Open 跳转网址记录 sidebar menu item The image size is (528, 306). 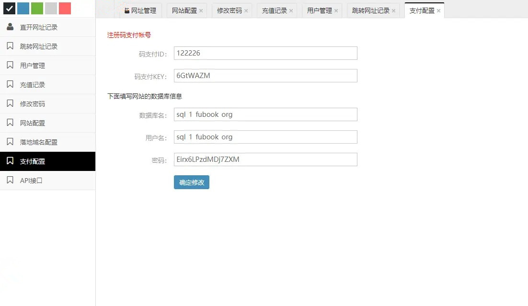point(48,46)
